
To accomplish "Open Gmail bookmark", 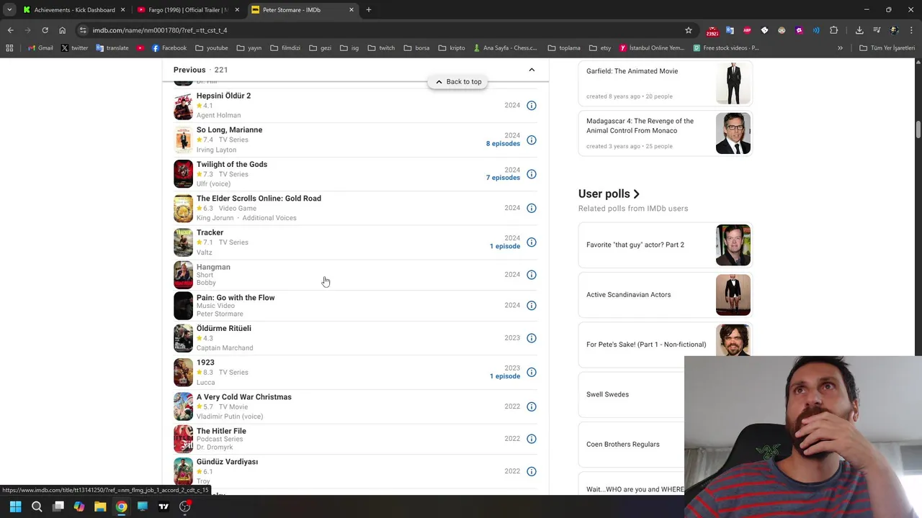I will coord(40,48).
